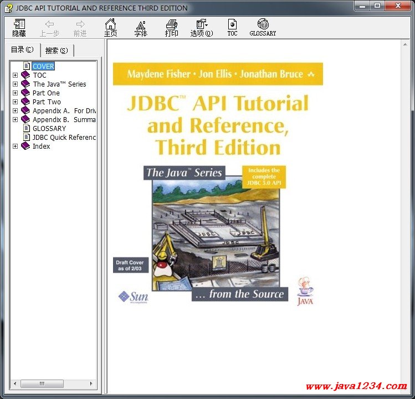Screen dimensions: 415x399
Task: Click the book icon beside The Java Series
Action: coord(25,84)
